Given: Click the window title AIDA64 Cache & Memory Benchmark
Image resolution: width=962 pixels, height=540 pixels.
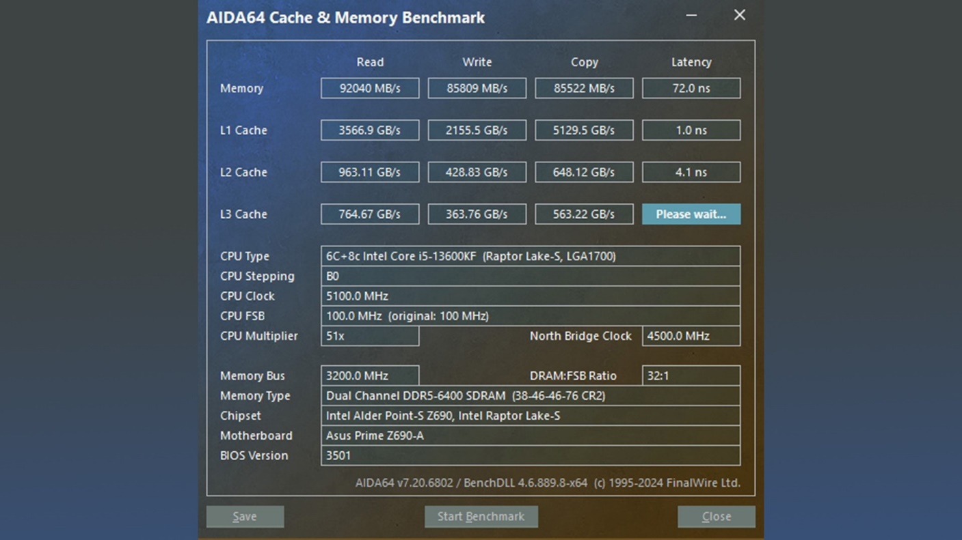Looking at the screenshot, I should point(346,18).
